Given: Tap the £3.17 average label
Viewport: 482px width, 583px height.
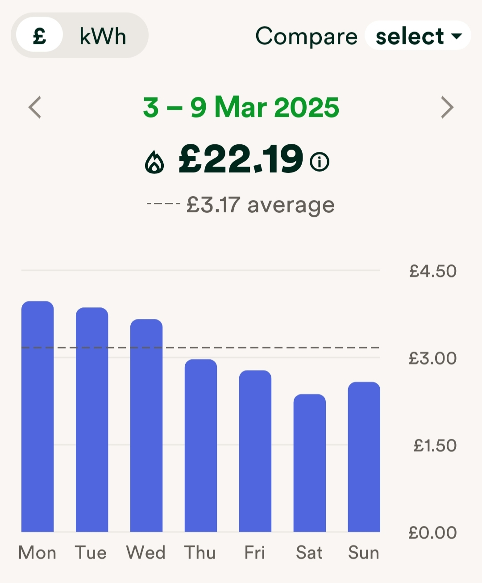Looking at the screenshot, I should [x=260, y=205].
